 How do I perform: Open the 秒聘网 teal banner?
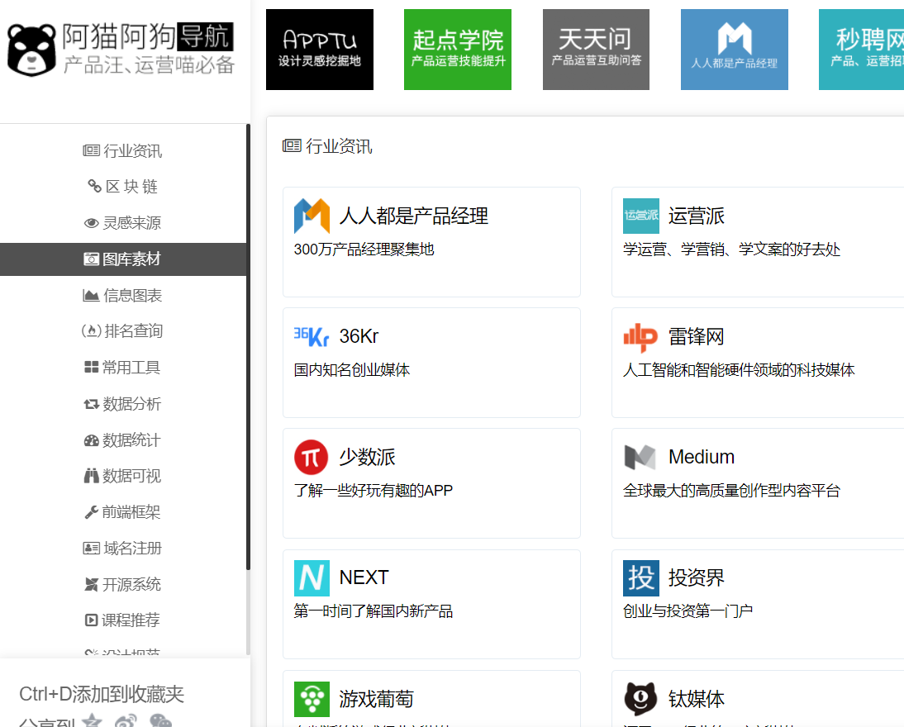click(x=861, y=50)
